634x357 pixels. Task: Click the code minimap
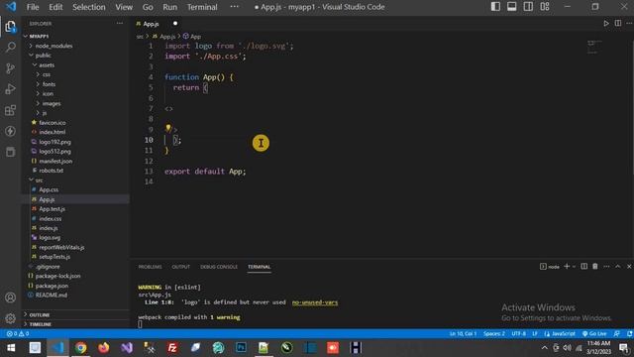tap(594, 47)
